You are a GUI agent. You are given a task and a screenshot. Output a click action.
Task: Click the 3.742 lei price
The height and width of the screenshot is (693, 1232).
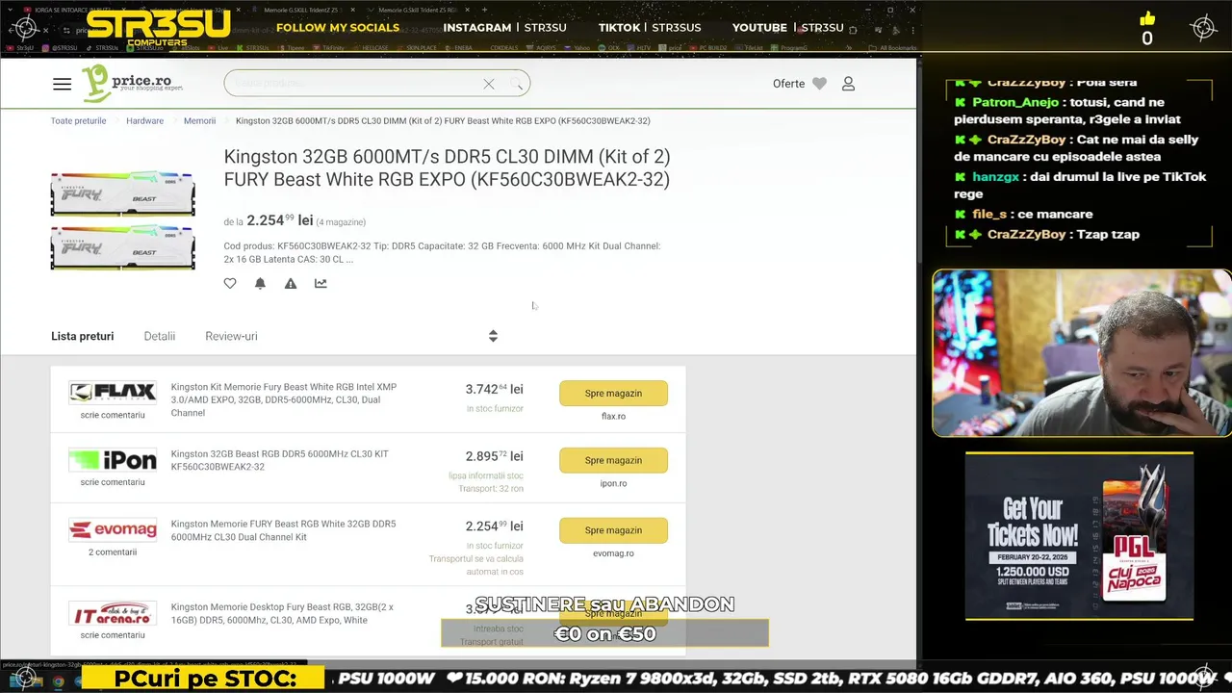494,389
